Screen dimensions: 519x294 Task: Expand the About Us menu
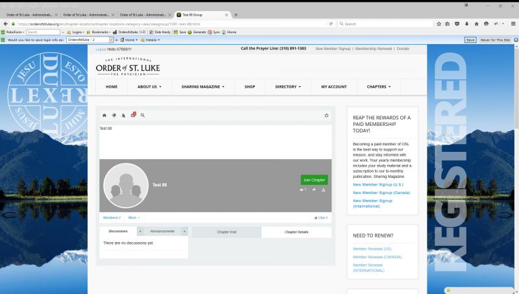(x=149, y=87)
